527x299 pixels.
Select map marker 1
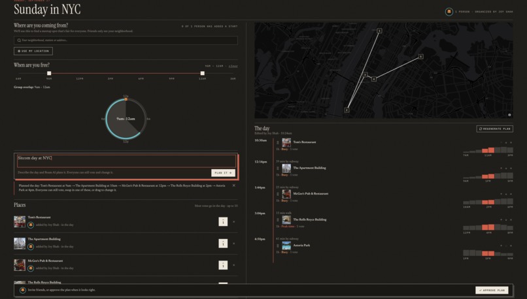[x=379, y=31]
